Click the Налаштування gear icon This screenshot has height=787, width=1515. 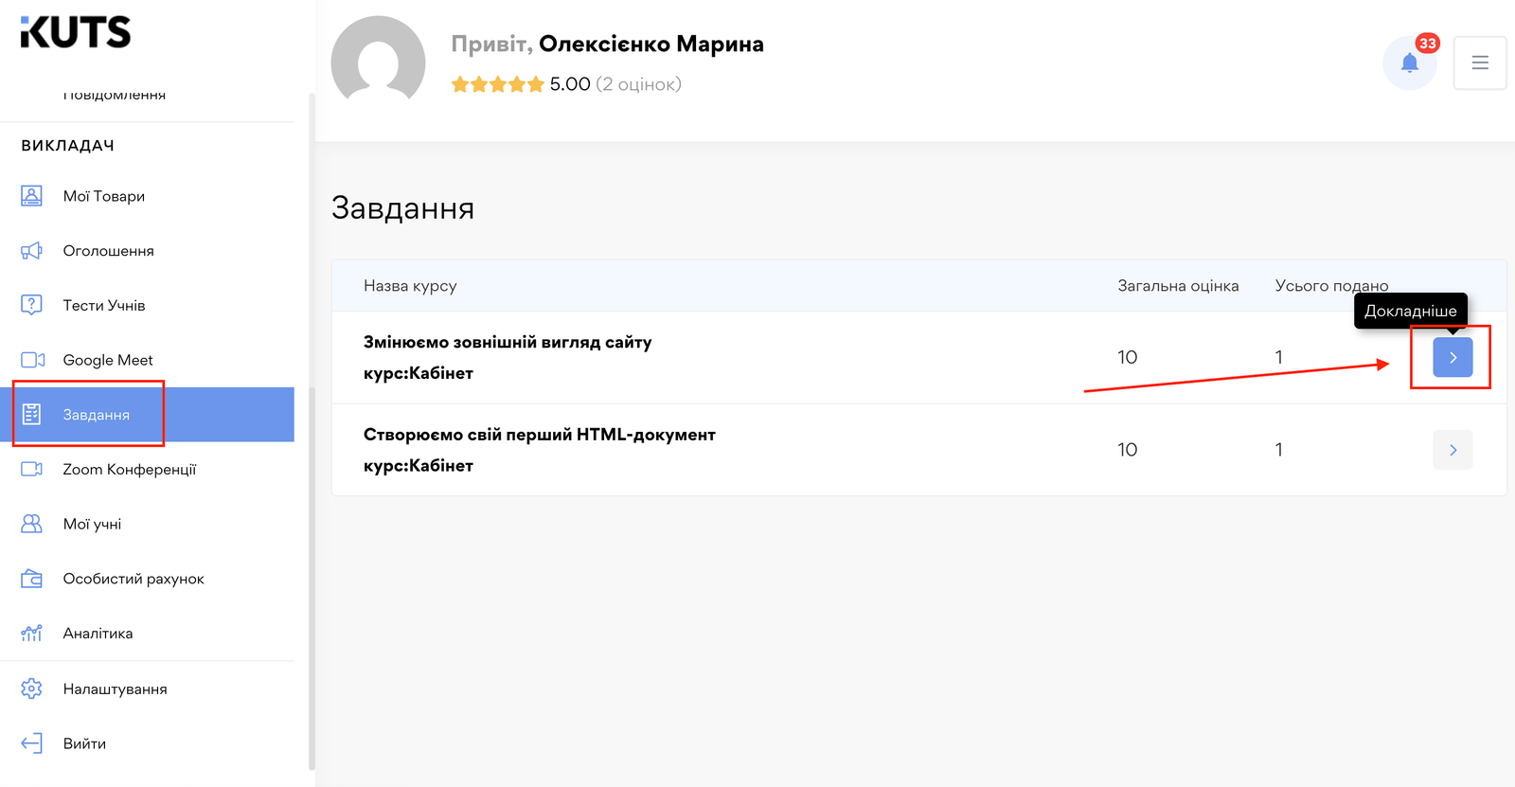[31, 689]
